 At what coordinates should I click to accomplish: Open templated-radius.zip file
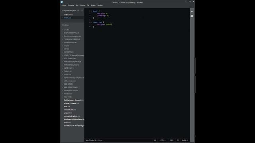point(72,116)
